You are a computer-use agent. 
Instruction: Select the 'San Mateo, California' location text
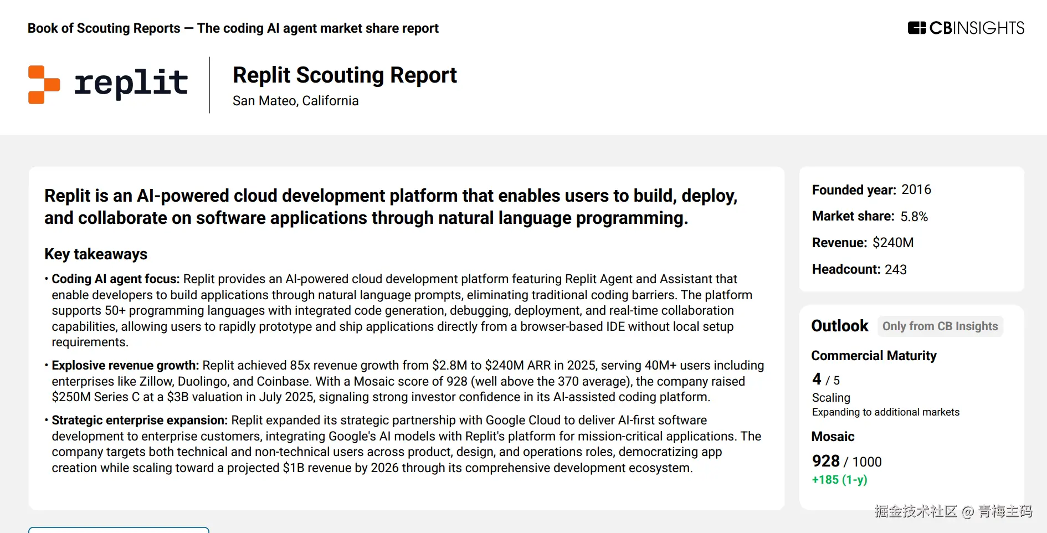[x=295, y=101]
